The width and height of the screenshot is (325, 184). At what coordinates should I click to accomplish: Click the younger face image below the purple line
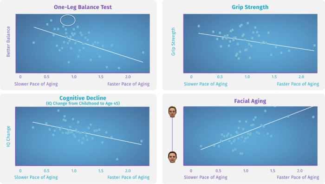pos(172,157)
